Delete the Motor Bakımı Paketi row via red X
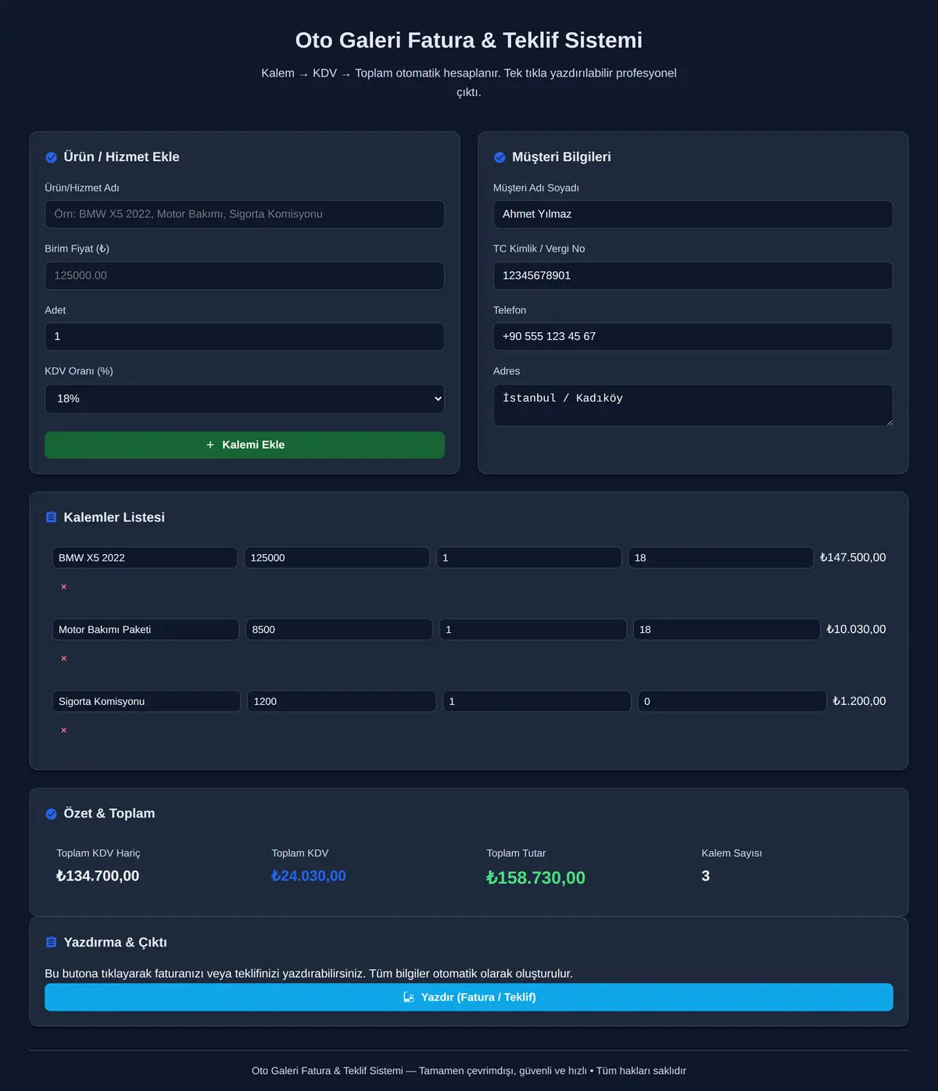 click(64, 658)
